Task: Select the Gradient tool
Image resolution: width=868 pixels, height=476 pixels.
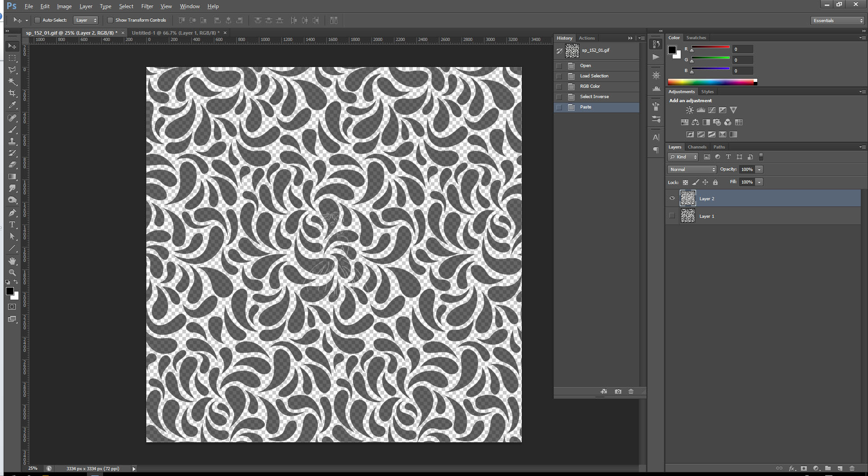Action: point(12,176)
